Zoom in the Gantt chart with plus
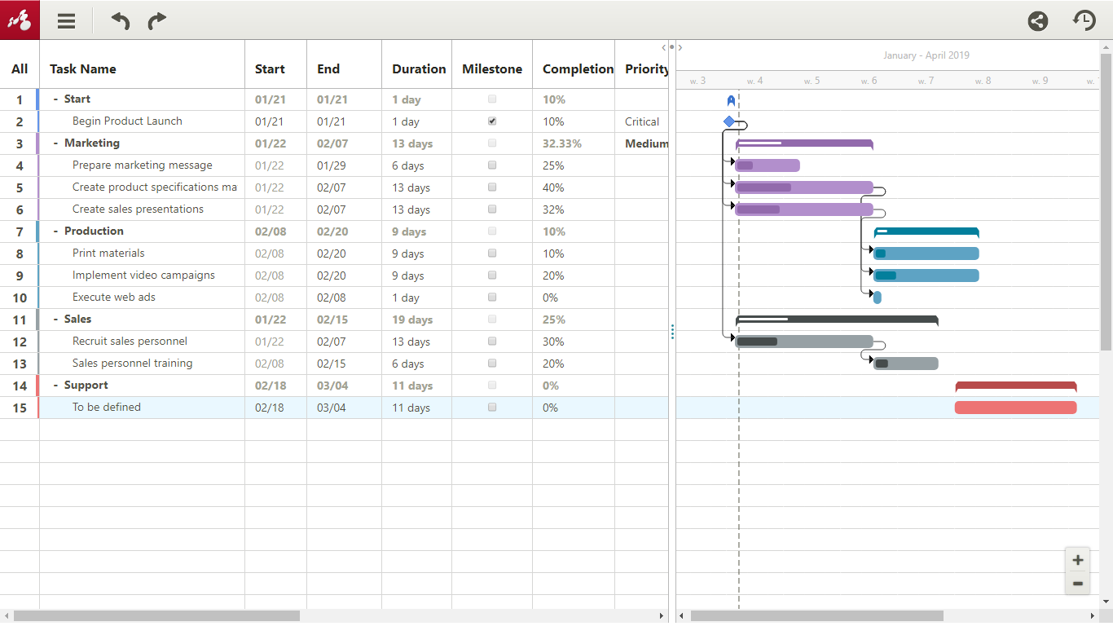Screen dimensions: 1113x626 (x=1077, y=560)
